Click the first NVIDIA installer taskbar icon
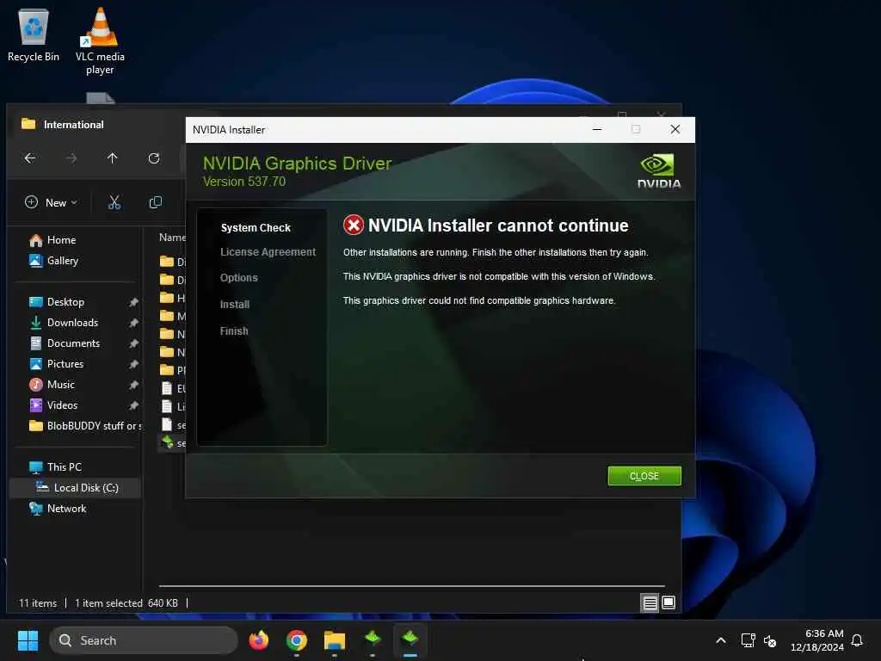Screen dimensions: 881x661 click(373, 640)
